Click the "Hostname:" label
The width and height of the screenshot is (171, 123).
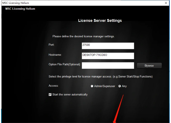coord(55,55)
